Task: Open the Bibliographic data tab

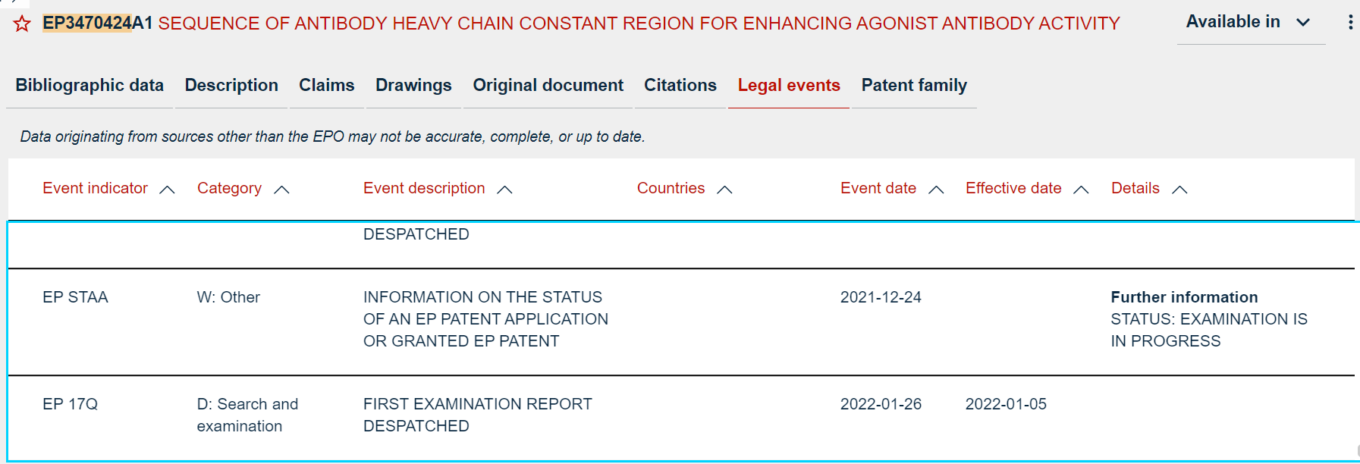Action: click(x=90, y=85)
